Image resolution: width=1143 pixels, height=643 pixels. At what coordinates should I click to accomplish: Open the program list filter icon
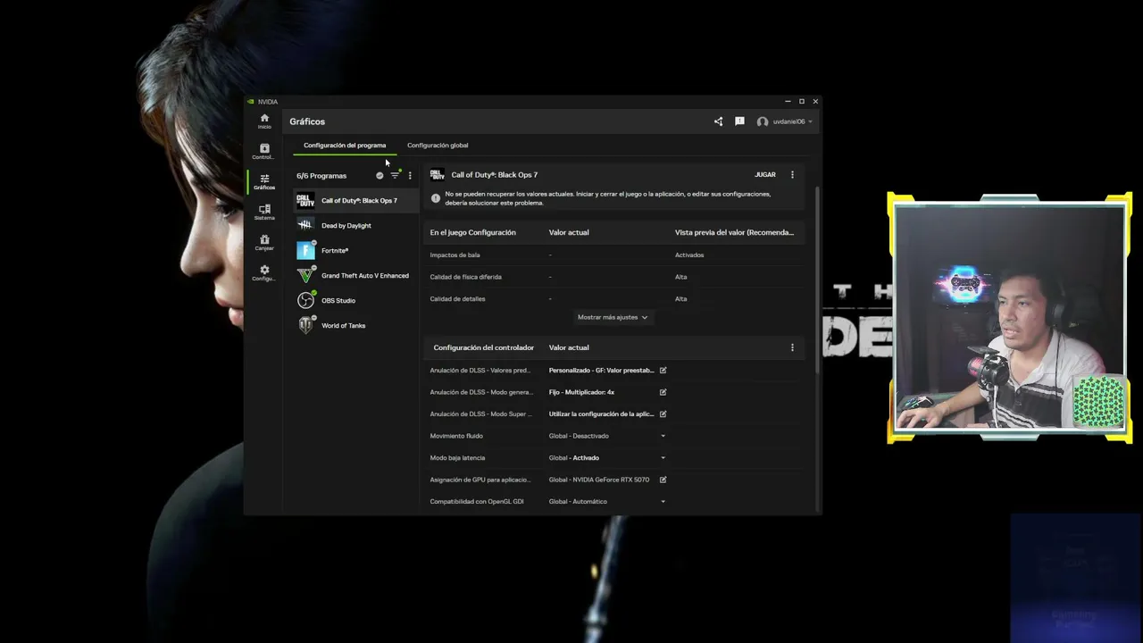pyautogui.click(x=395, y=175)
